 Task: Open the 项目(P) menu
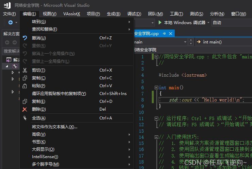93,14
